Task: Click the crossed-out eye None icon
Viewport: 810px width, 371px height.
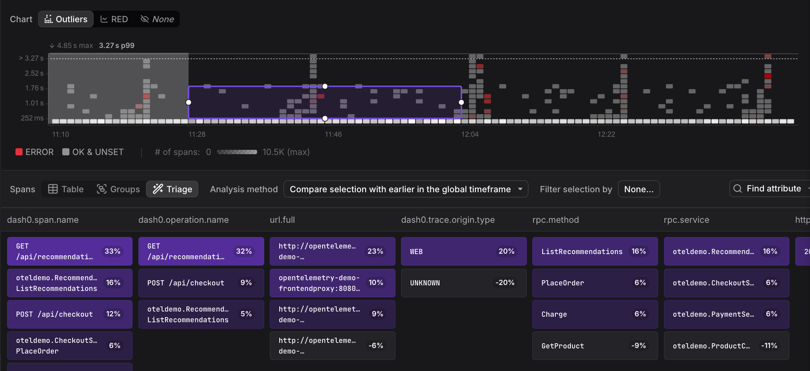Action: coord(145,19)
